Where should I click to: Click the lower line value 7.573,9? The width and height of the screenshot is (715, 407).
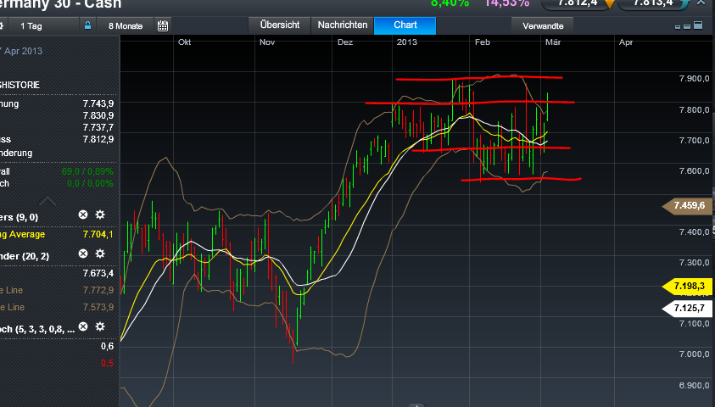click(98, 307)
